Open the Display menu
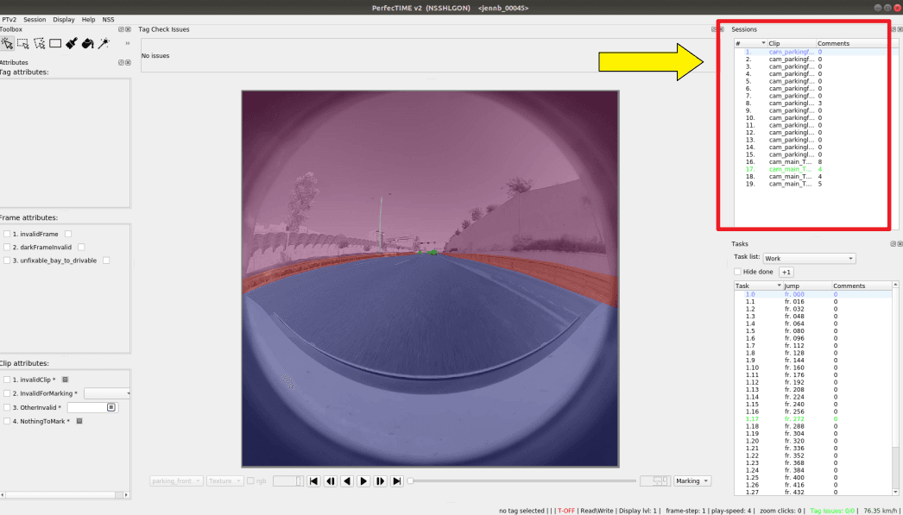 tap(64, 20)
